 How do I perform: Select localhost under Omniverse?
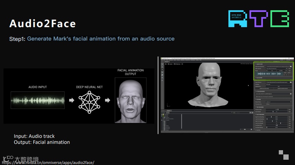[x=167, y=117]
